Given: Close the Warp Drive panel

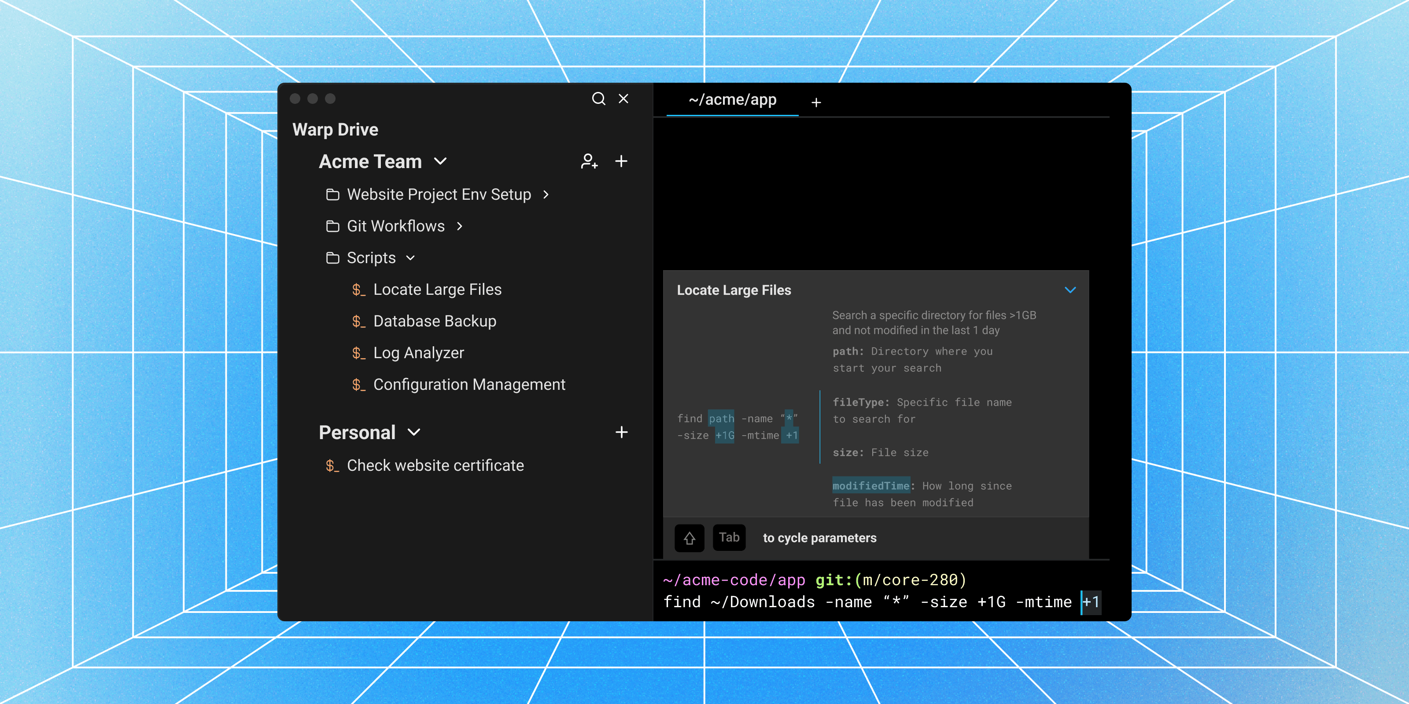Looking at the screenshot, I should (623, 99).
